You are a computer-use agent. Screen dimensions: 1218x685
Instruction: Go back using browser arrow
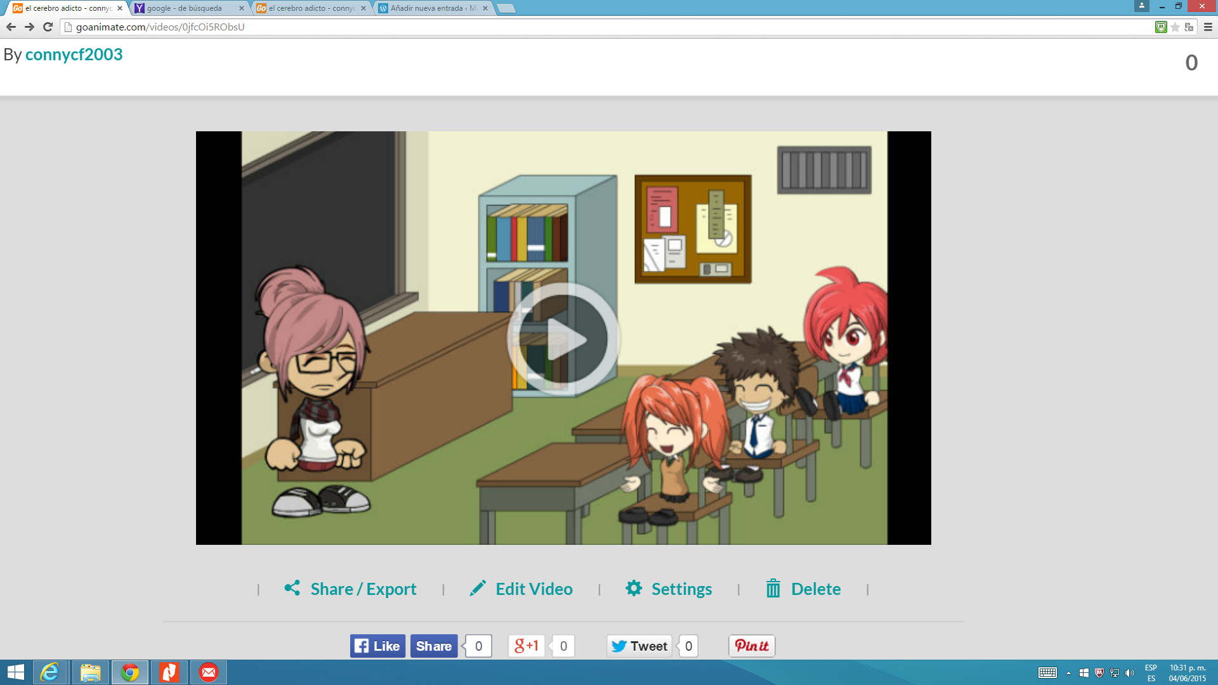coord(11,27)
